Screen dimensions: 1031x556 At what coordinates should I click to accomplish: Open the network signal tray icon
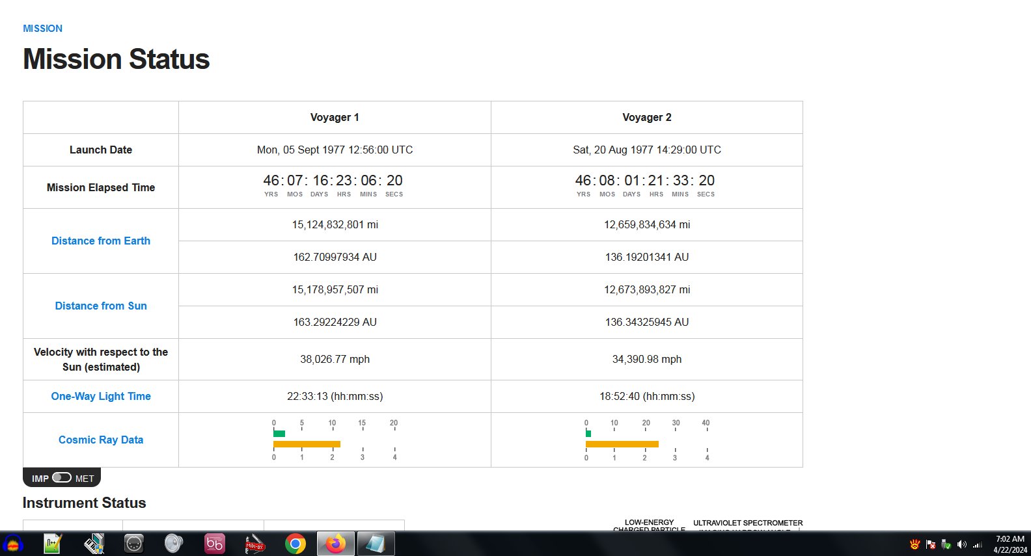click(x=977, y=544)
